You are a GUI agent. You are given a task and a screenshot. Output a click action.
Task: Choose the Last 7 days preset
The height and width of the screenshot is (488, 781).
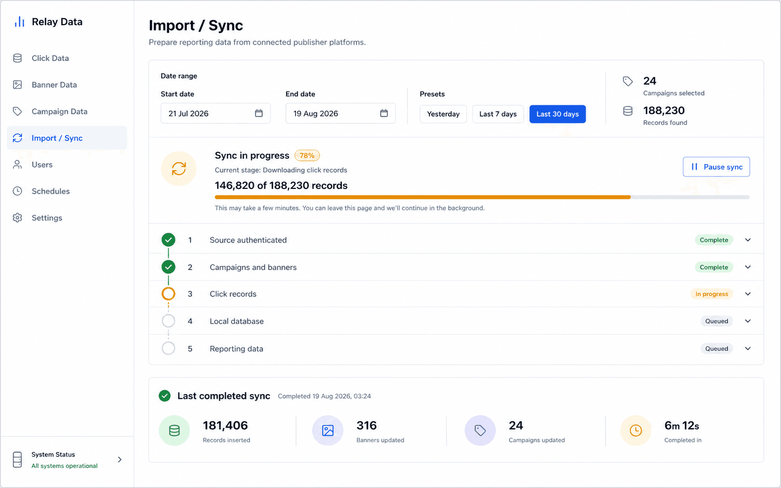click(x=498, y=114)
